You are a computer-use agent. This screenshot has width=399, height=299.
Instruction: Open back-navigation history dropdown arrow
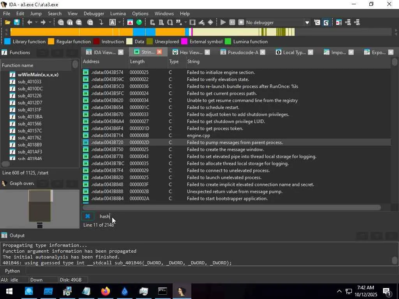tap(36, 22)
